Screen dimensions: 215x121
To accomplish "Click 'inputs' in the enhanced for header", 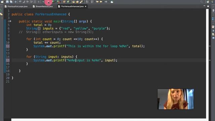I will point(67,57).
